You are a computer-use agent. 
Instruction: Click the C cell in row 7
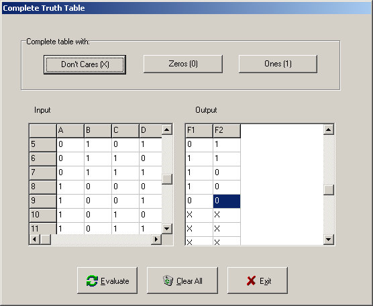(125, 172)
